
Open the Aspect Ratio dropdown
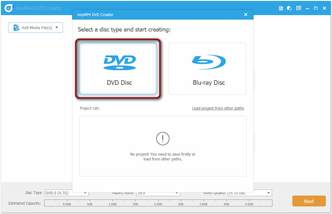[x=158, y=193]
